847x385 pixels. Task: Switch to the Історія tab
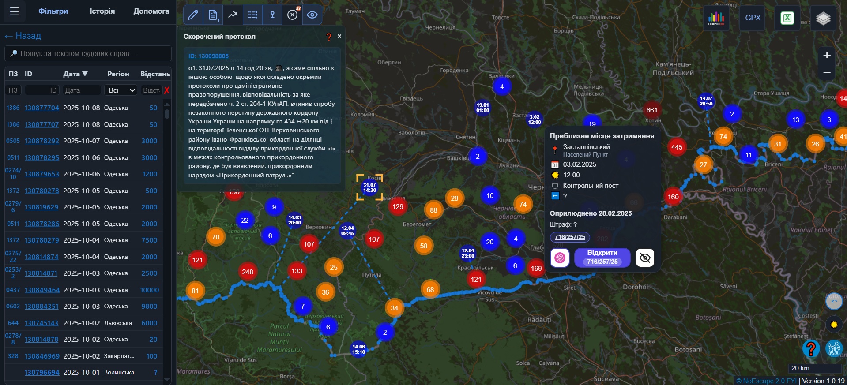[x=102, y=11]
